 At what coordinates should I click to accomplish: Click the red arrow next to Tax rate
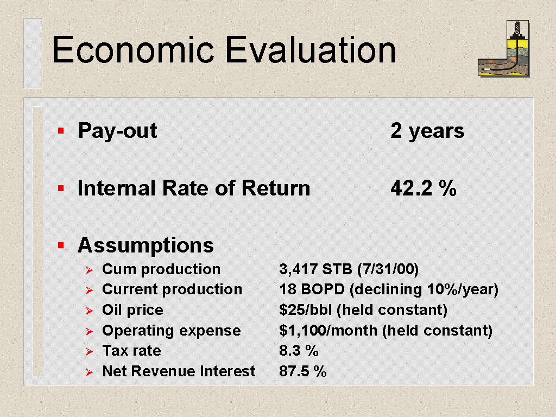89,352
